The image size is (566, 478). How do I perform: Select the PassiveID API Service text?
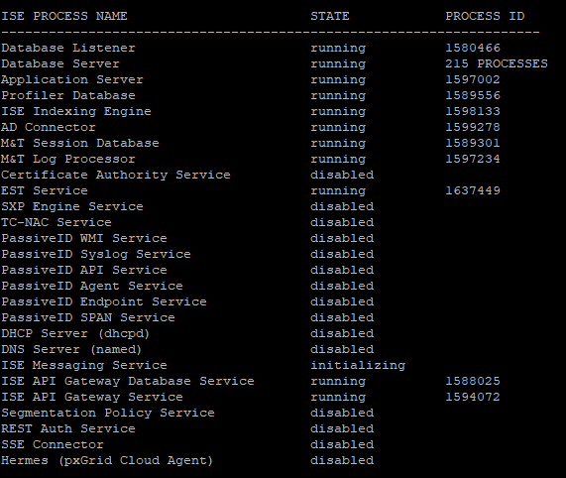[84, 271]
